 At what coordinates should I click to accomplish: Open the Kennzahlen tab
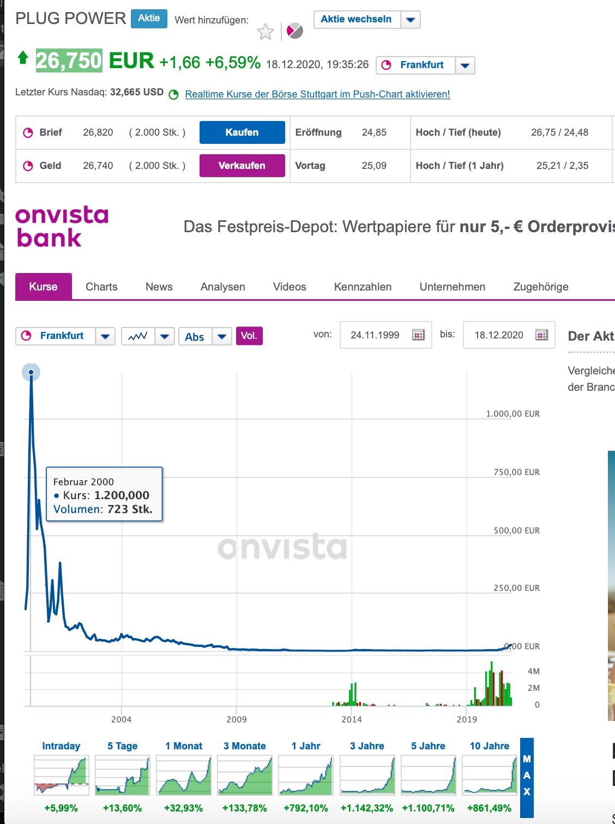coord(363,287)
